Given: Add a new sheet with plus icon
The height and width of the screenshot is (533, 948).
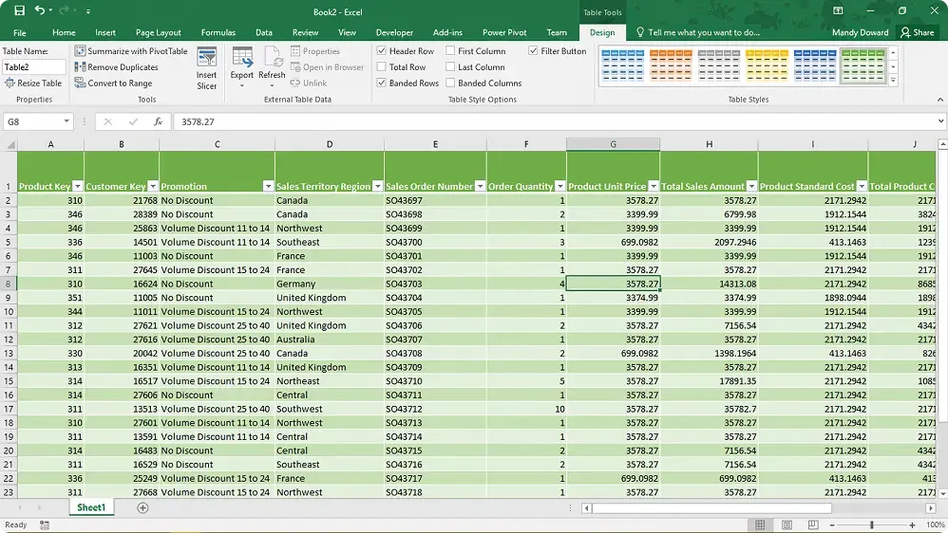Looking at the screenshot, I should click(x=142, y=508).
